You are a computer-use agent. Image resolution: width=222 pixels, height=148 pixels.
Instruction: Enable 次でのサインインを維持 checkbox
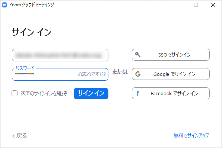click(x=15, y=93)
